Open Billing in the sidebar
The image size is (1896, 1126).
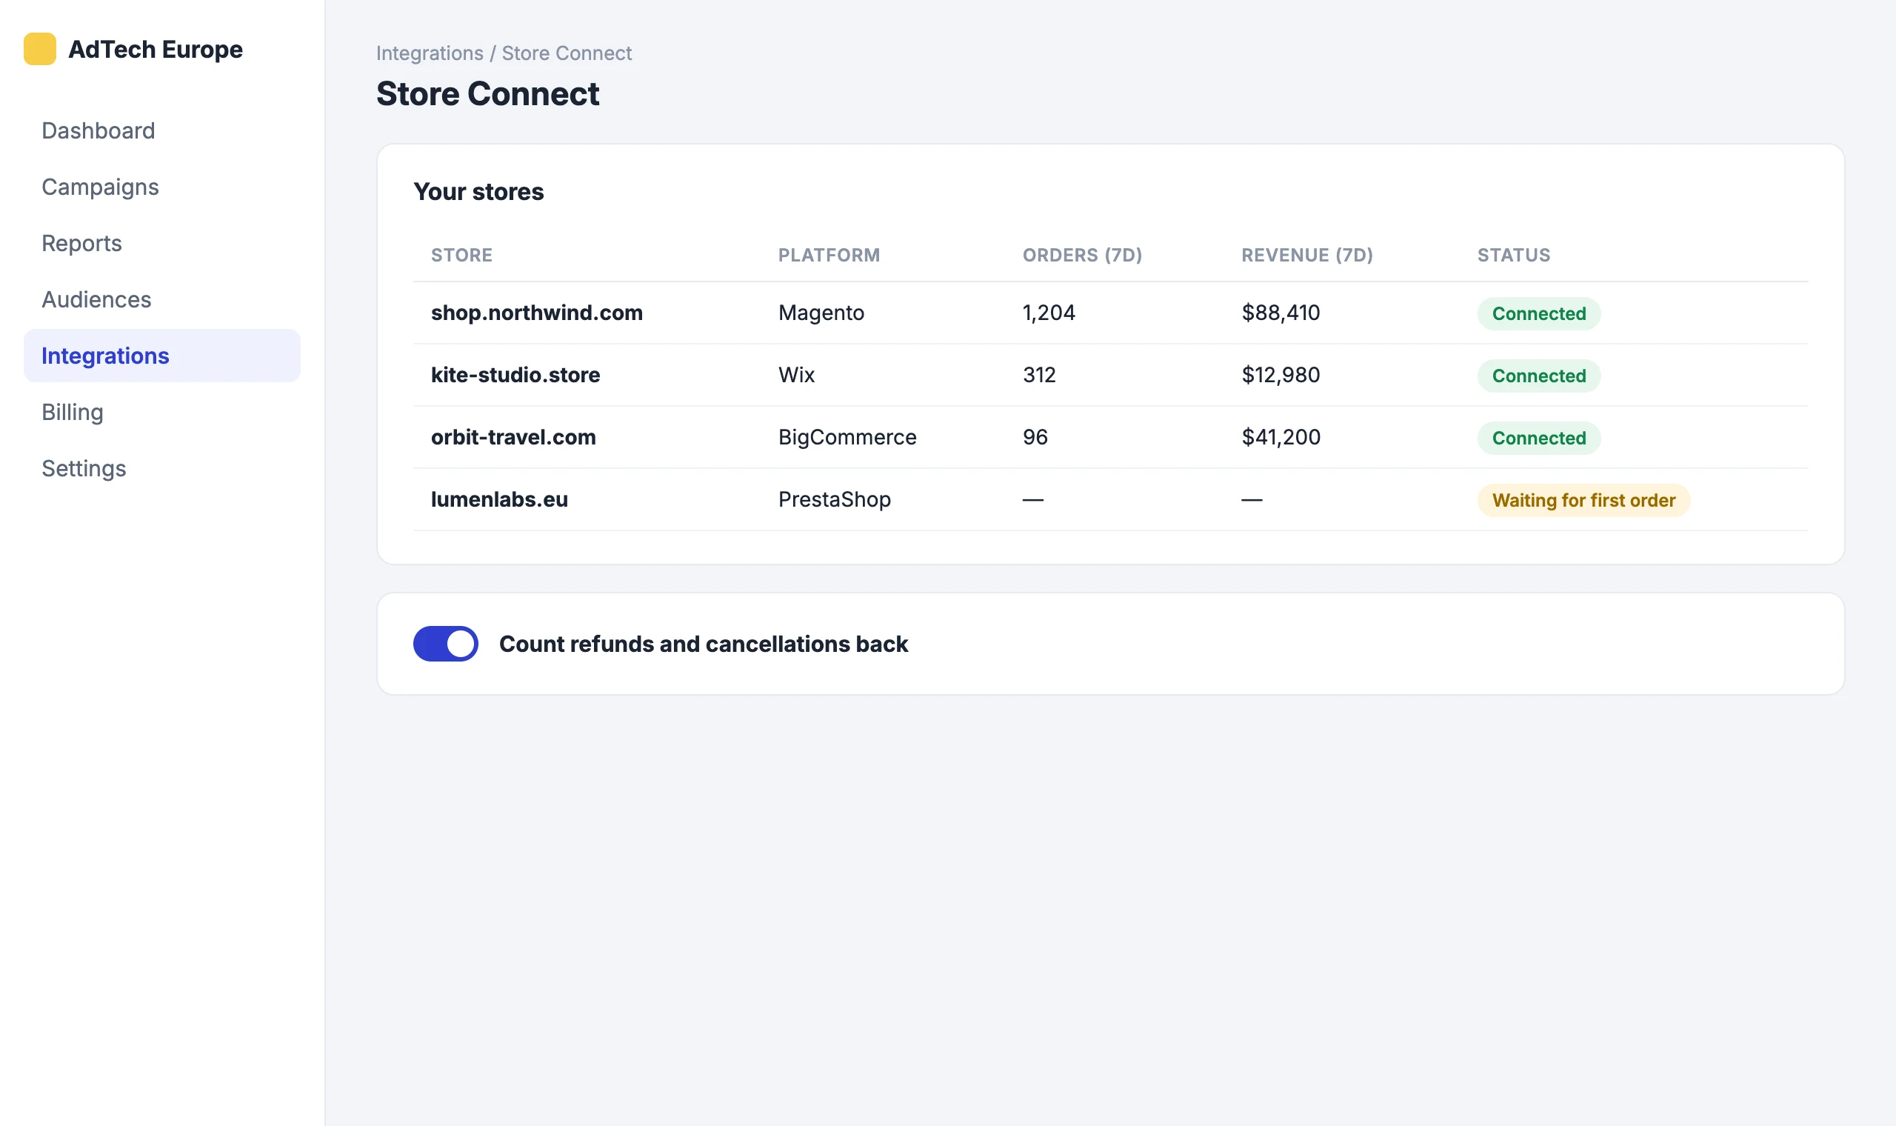tap(161, 412)
